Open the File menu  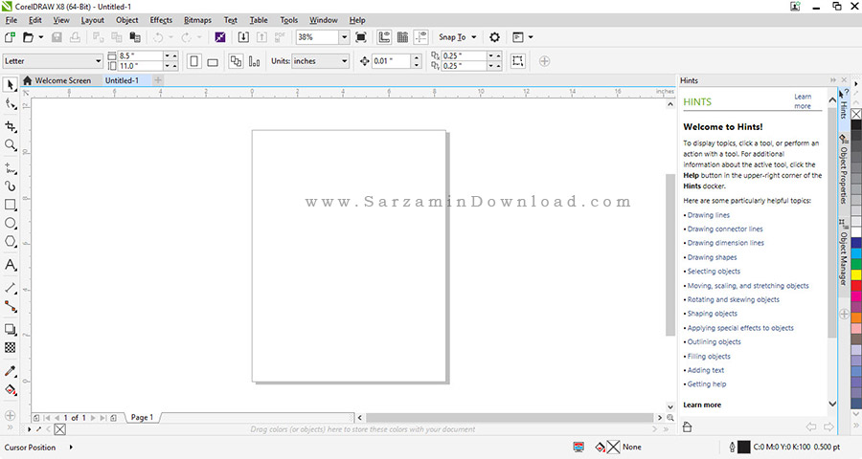[x=11, y=20]
